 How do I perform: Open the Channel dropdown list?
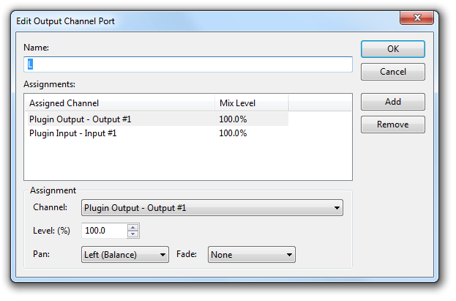click(212, 208)
